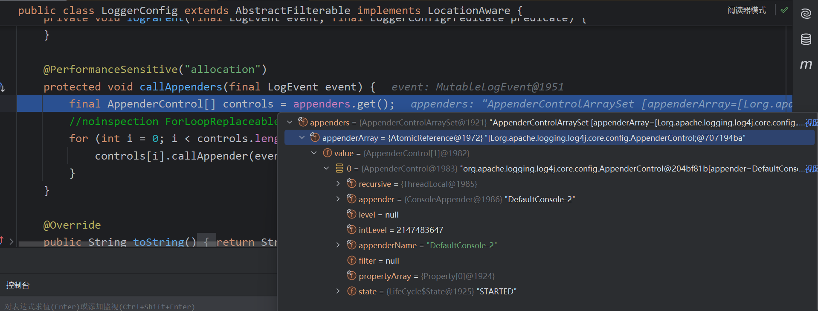Expand the recursive ThreadLocal node
The image size is (818, 311).
click(338, 184)
